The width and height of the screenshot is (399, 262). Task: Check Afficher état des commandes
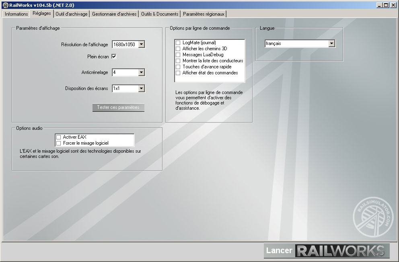pos(178,73)
